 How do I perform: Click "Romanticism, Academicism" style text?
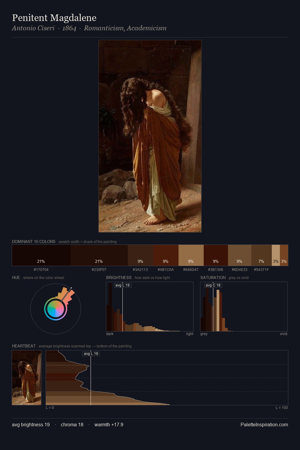click(x=125, y=28)
